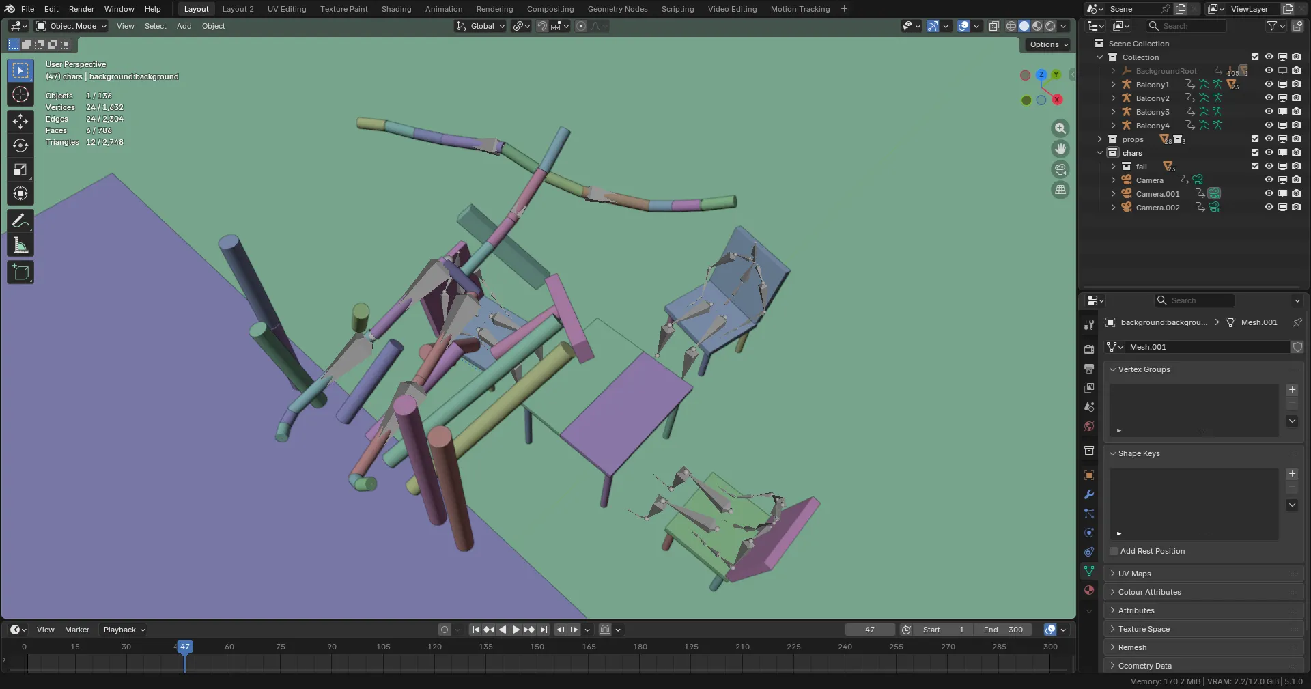Open the Global transform orientation dropdown
The image size is (1311, 689).
(480, 26)
